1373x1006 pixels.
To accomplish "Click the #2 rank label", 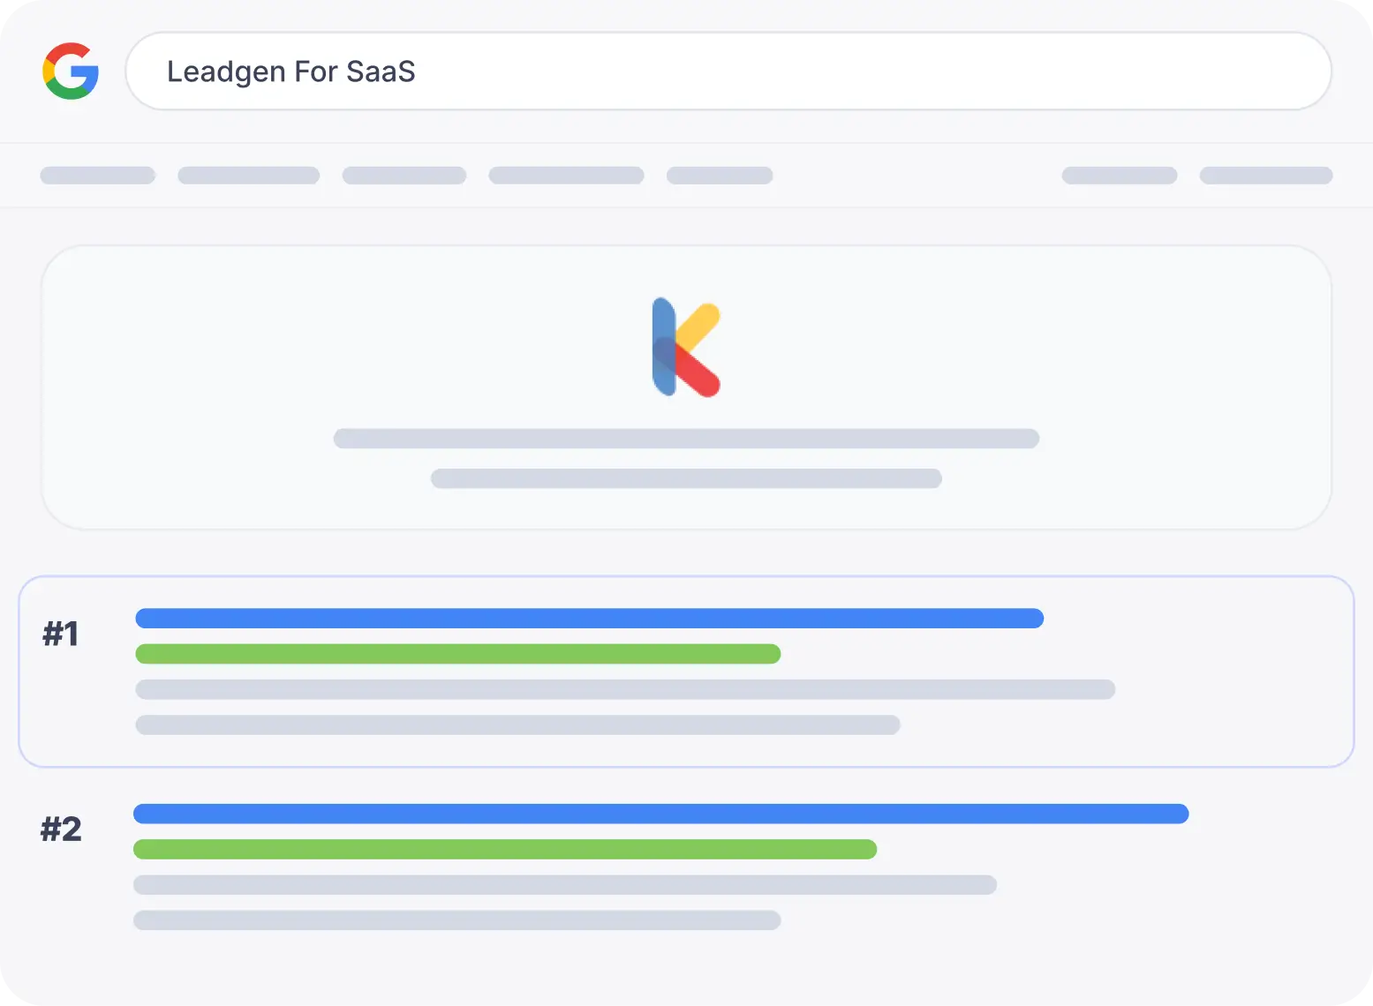I will 61,829.
